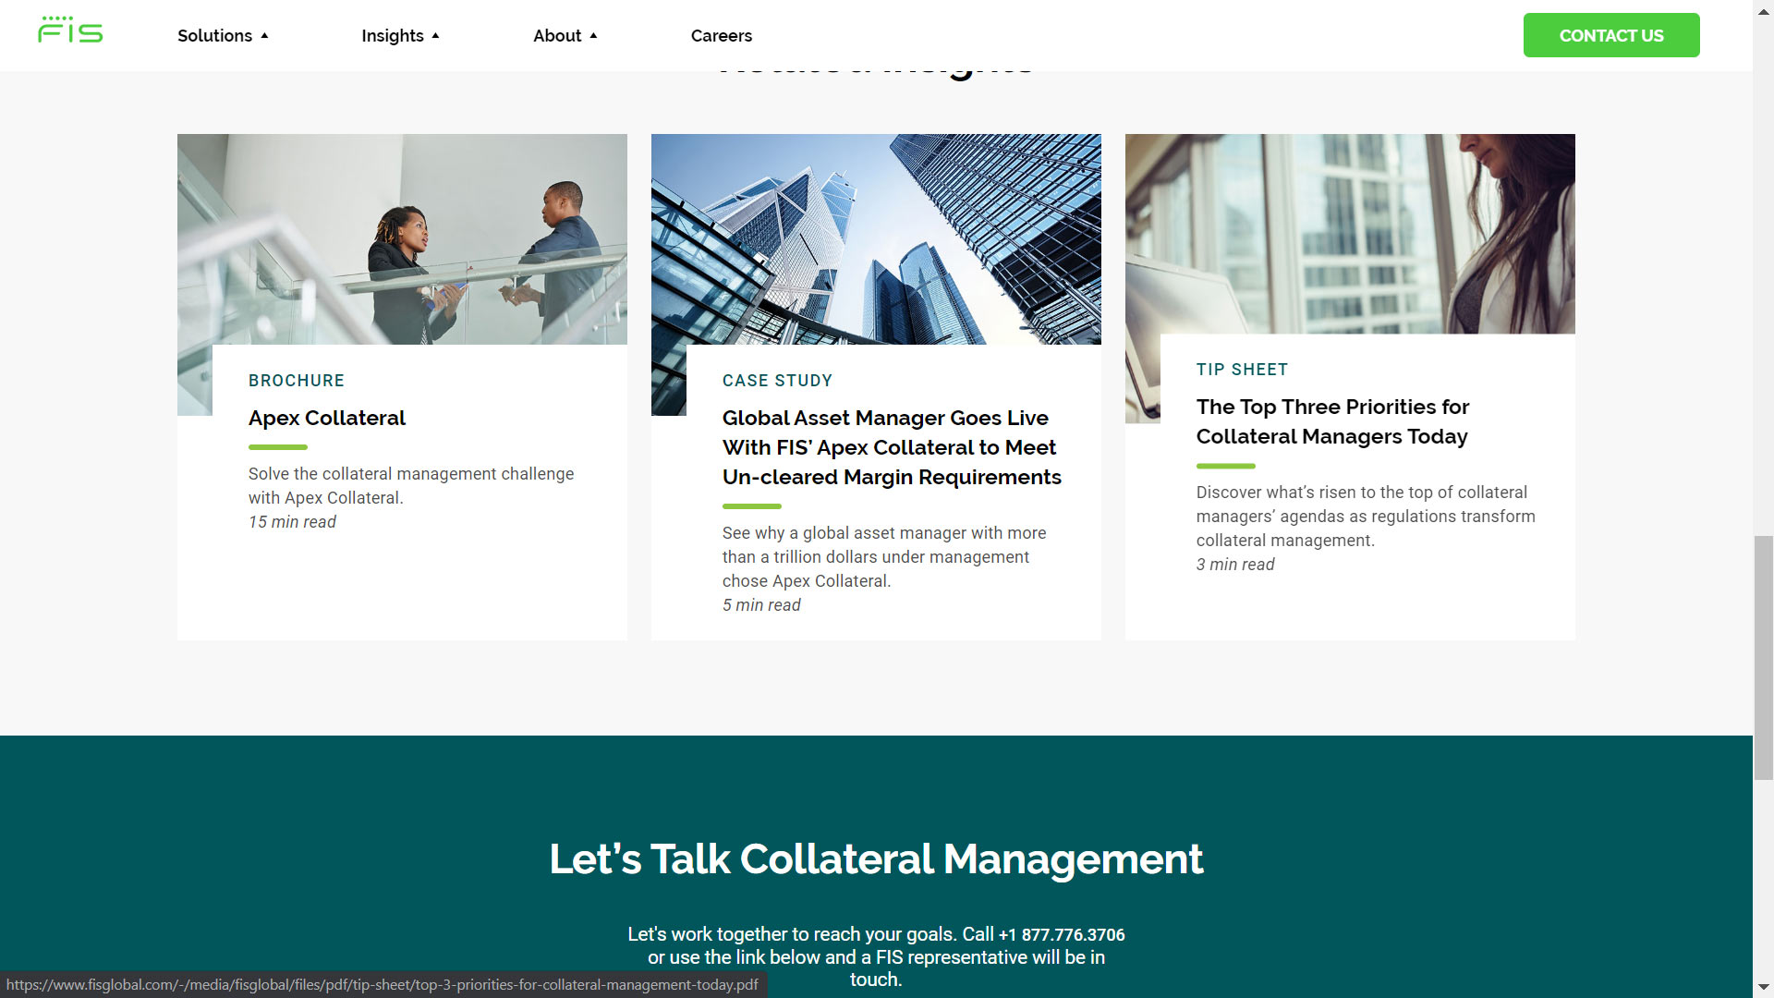Click the phone number +1 877.776.3706

tap(1062, 934)
